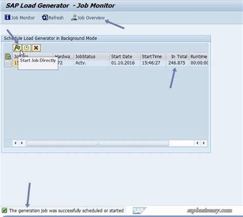Select the 00:00:00 runtime cell

coord(198,63)
